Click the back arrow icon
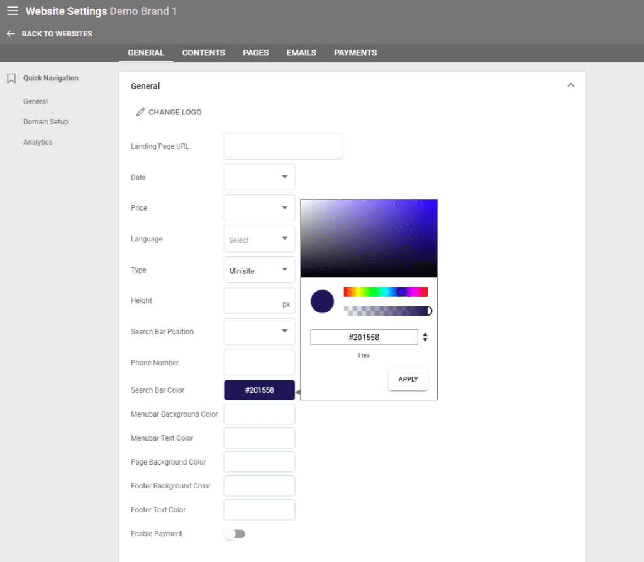The height and width of the screenshot is (562, 644). point(11,34)
